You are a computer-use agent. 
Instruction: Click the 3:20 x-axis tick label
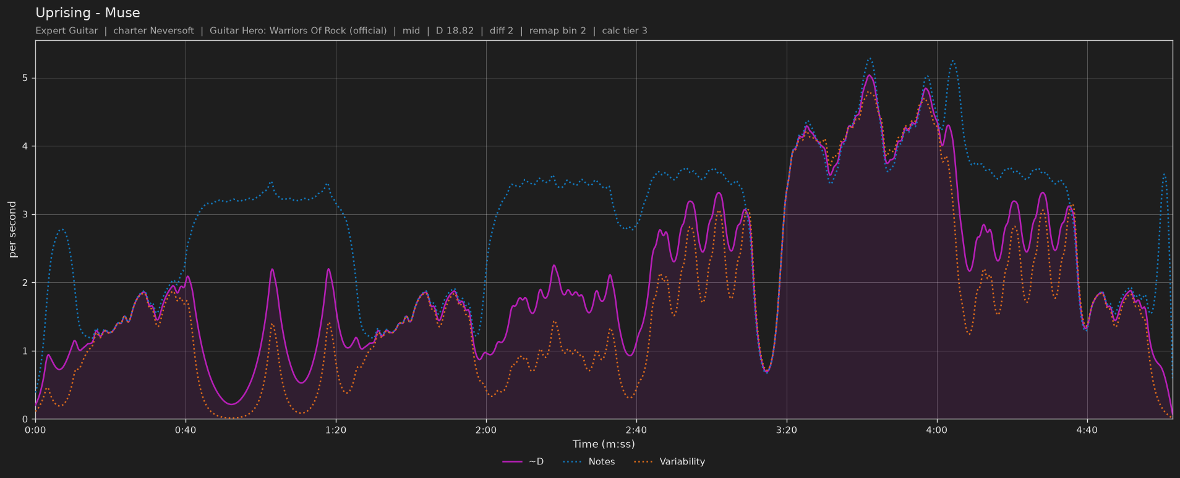point(787,430)
